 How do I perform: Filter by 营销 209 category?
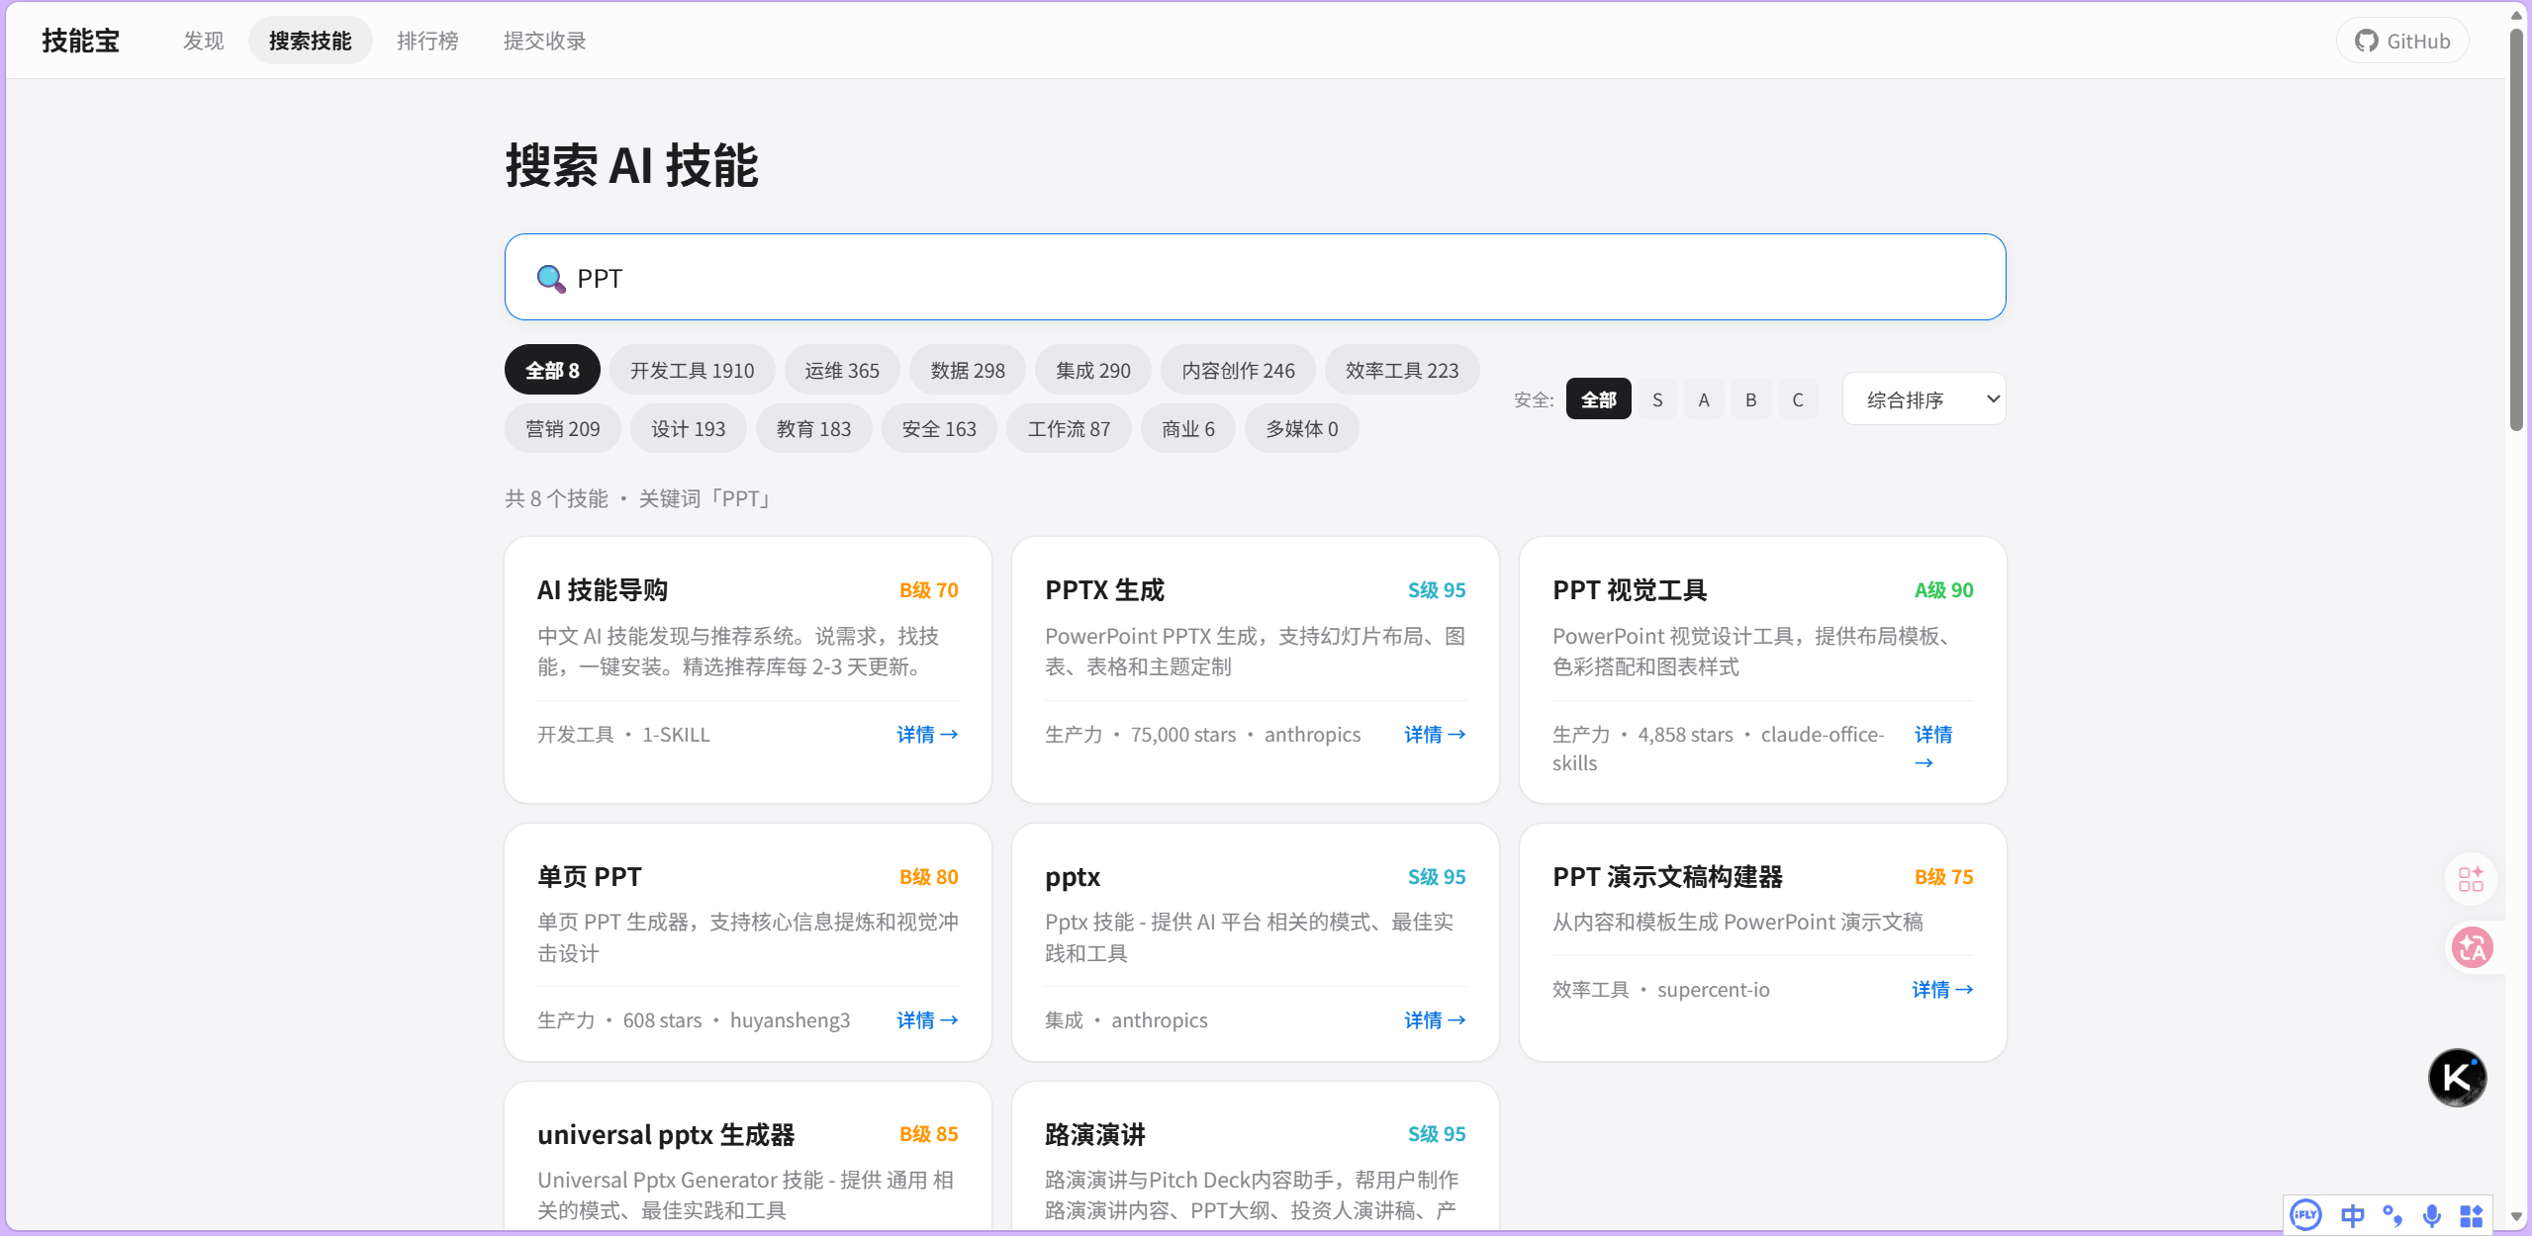pyautogui.click(x=562, y=428)
